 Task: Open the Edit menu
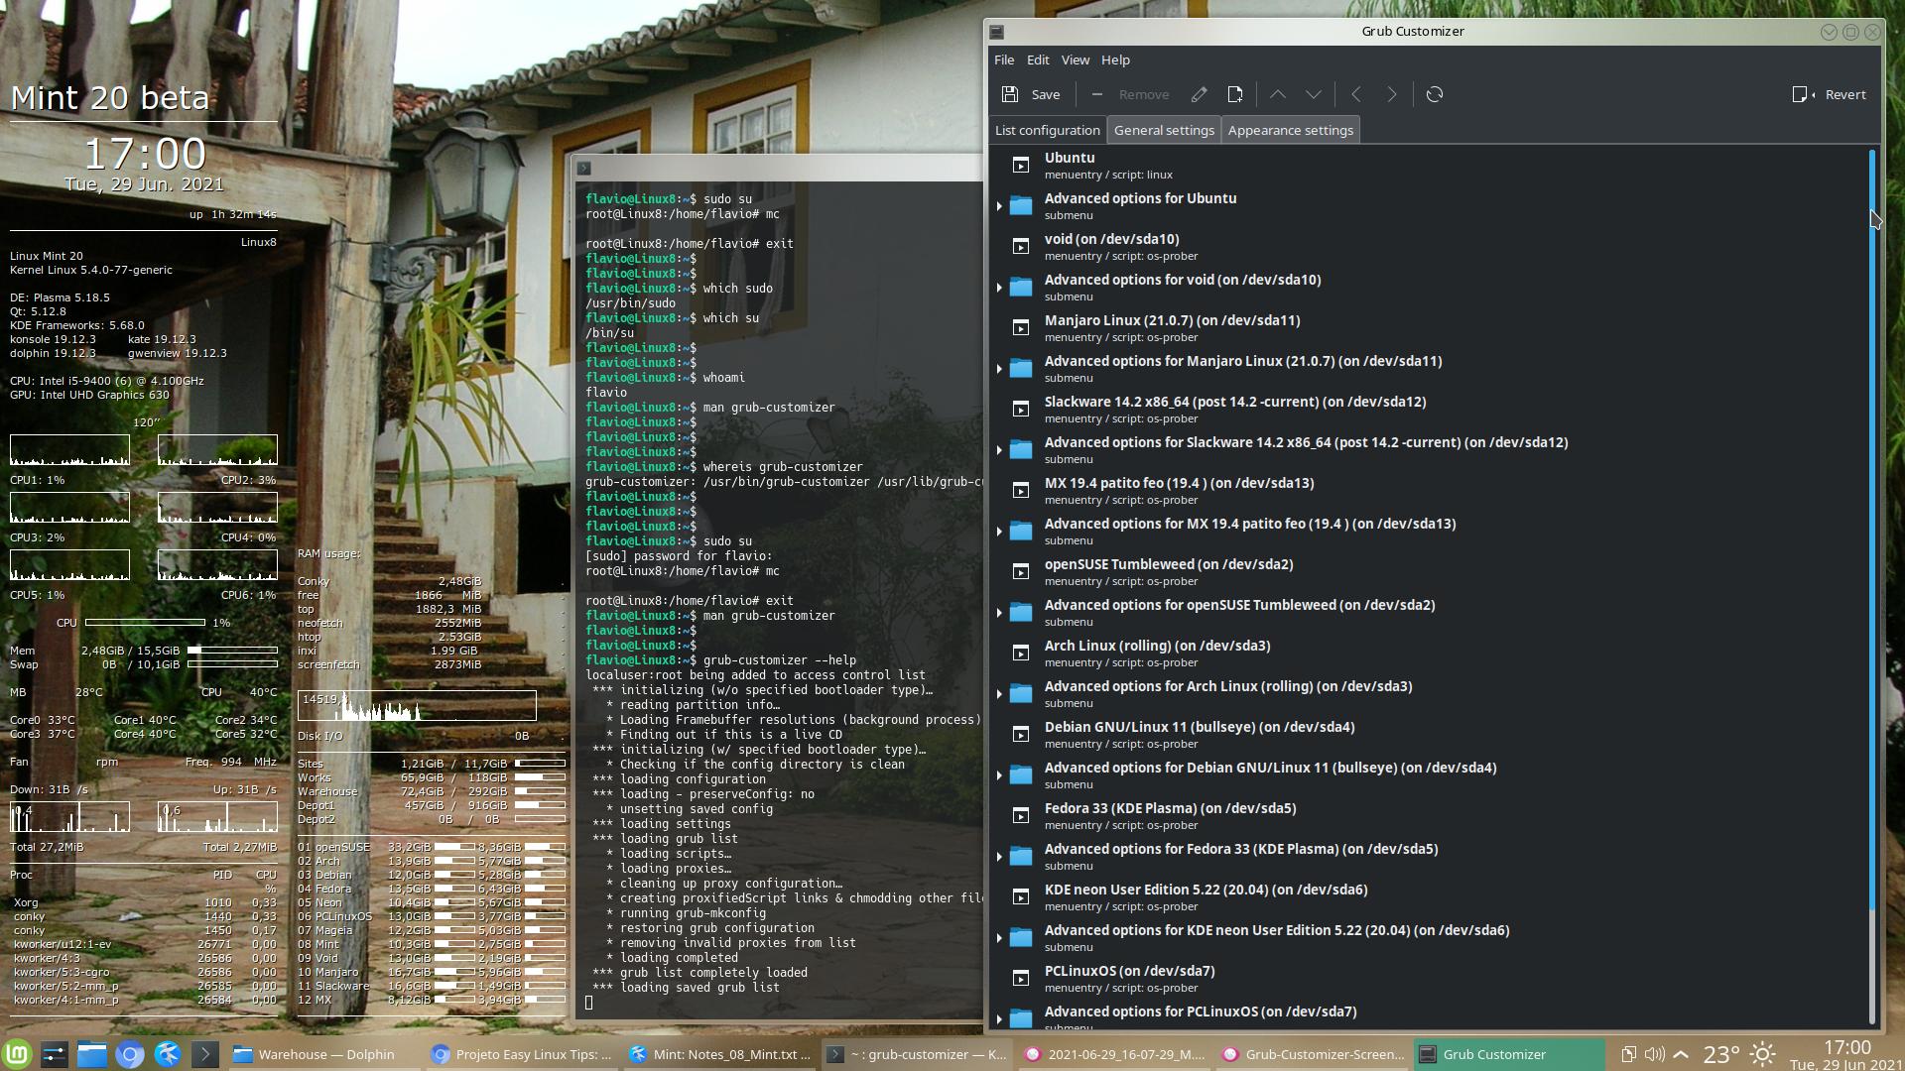point(1038,59)
